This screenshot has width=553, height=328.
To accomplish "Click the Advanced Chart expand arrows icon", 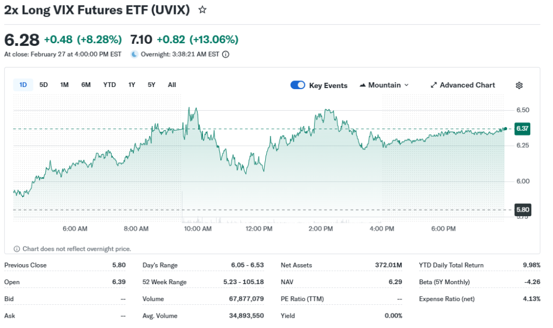I will click(x=434, y=85).
